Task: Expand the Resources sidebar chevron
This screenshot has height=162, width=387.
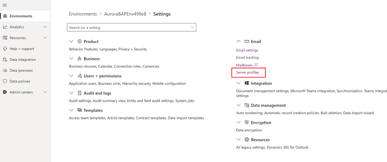Action: [x=45, y=38]
